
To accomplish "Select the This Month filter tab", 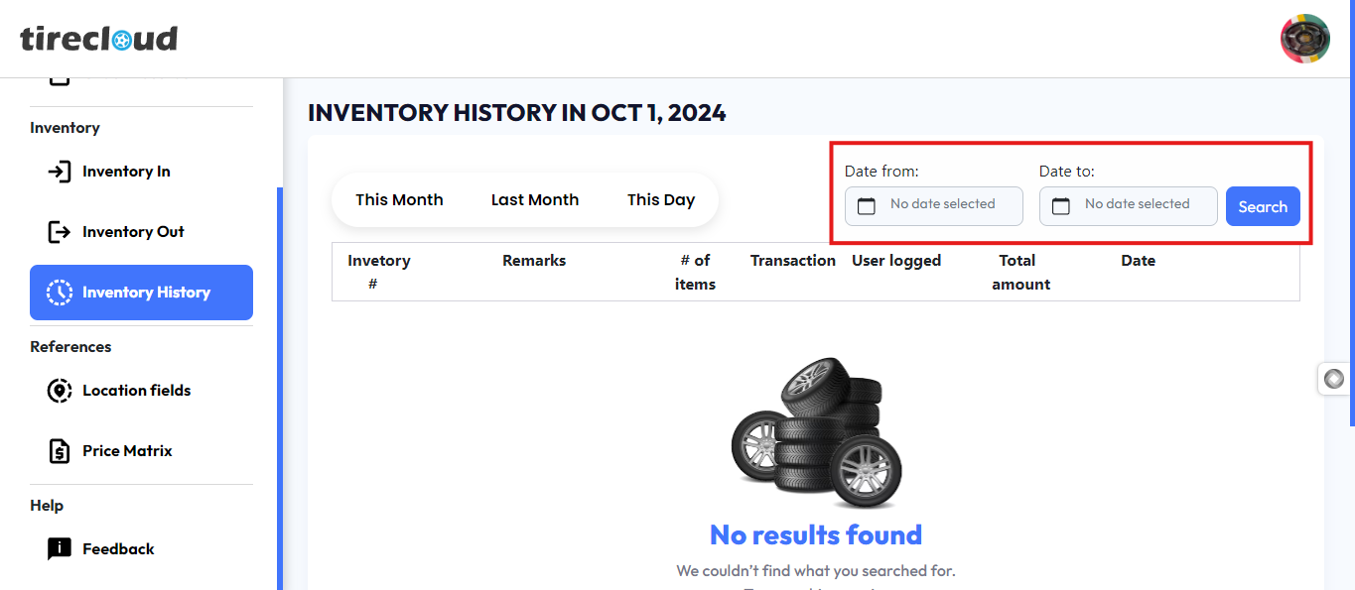I will (x=399, y=200).
